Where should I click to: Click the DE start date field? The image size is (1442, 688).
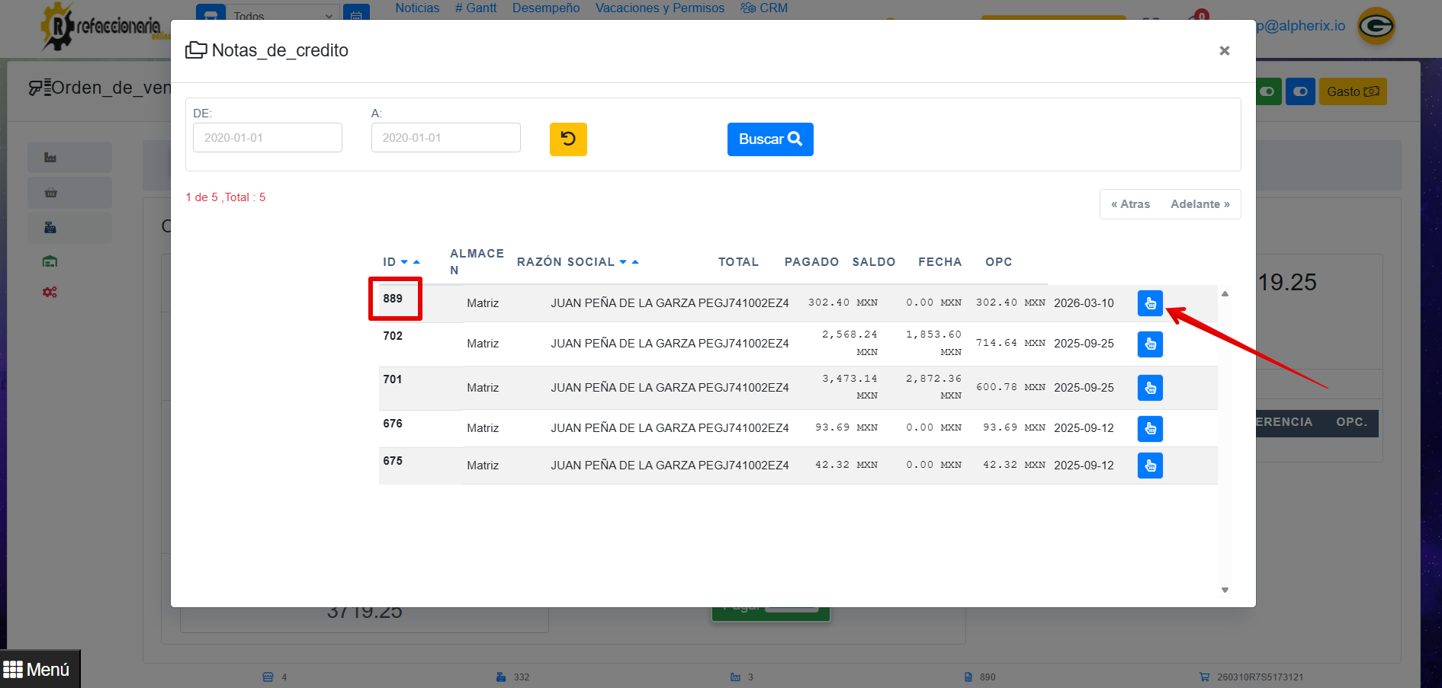tap(268, 138)
